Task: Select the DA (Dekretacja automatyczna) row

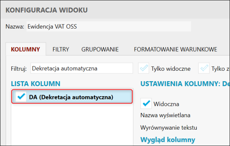Action: click(71, 97)
